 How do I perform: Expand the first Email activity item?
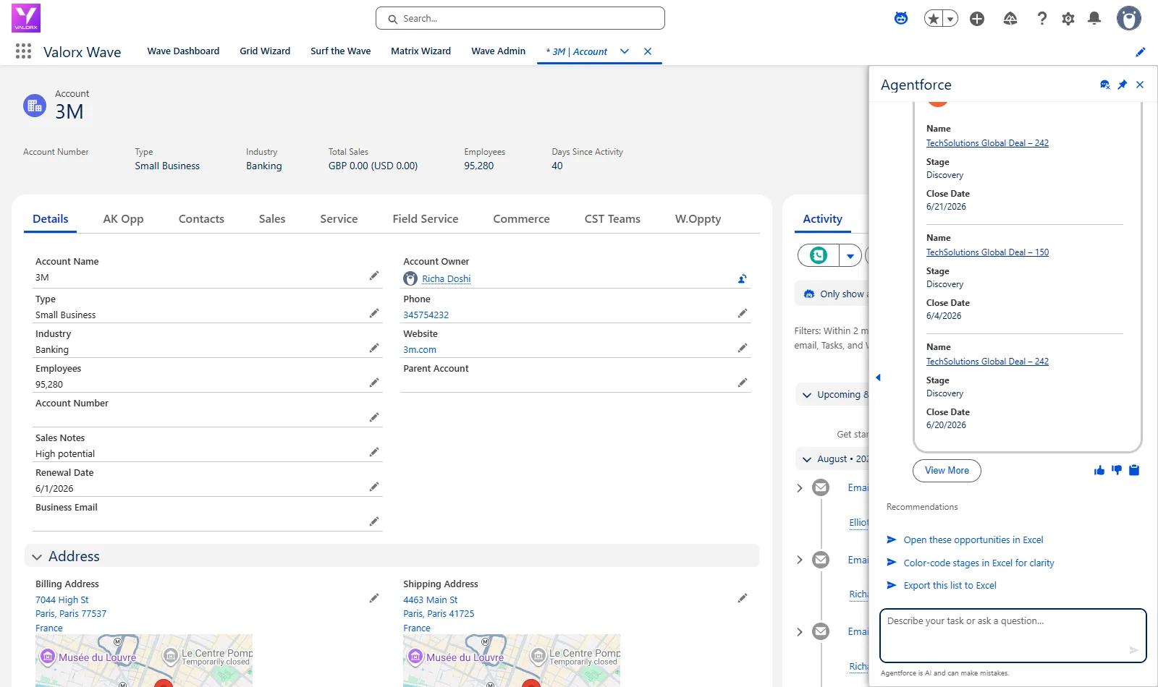(800, 488)
